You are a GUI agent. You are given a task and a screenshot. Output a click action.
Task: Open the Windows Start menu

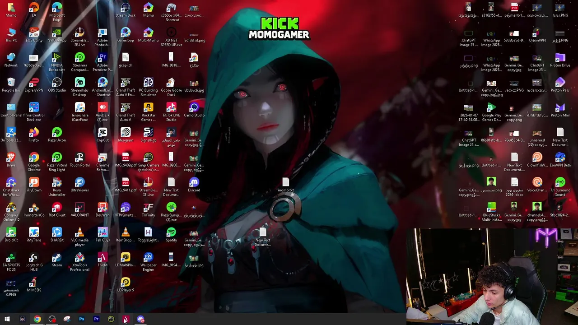coord(7,319)
